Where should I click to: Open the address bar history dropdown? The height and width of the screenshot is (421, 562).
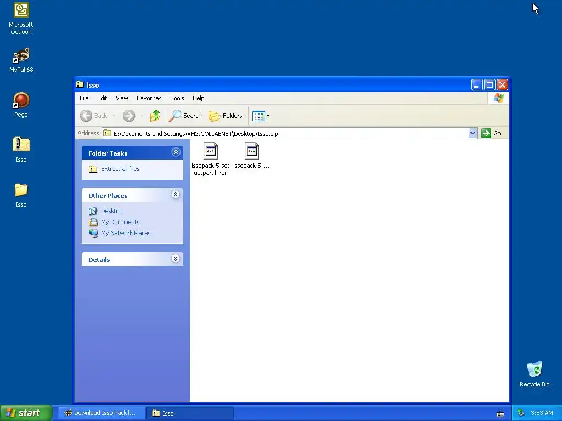click(473, 134)
